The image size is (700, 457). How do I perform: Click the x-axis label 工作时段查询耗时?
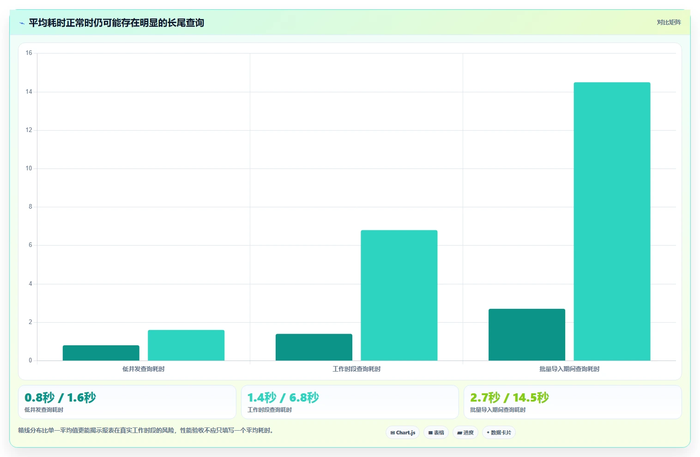356,369
